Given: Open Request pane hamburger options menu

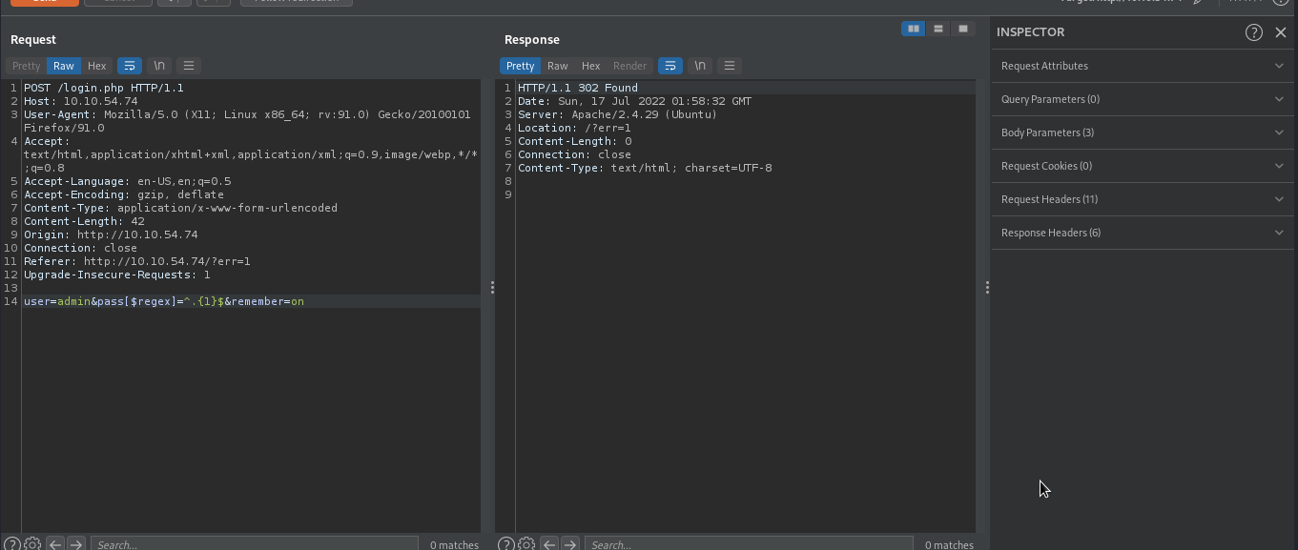Looking at the screenshot, I should point(189,66).
